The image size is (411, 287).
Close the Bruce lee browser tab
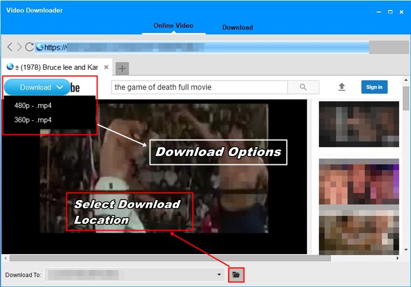(x=106, y=67)
